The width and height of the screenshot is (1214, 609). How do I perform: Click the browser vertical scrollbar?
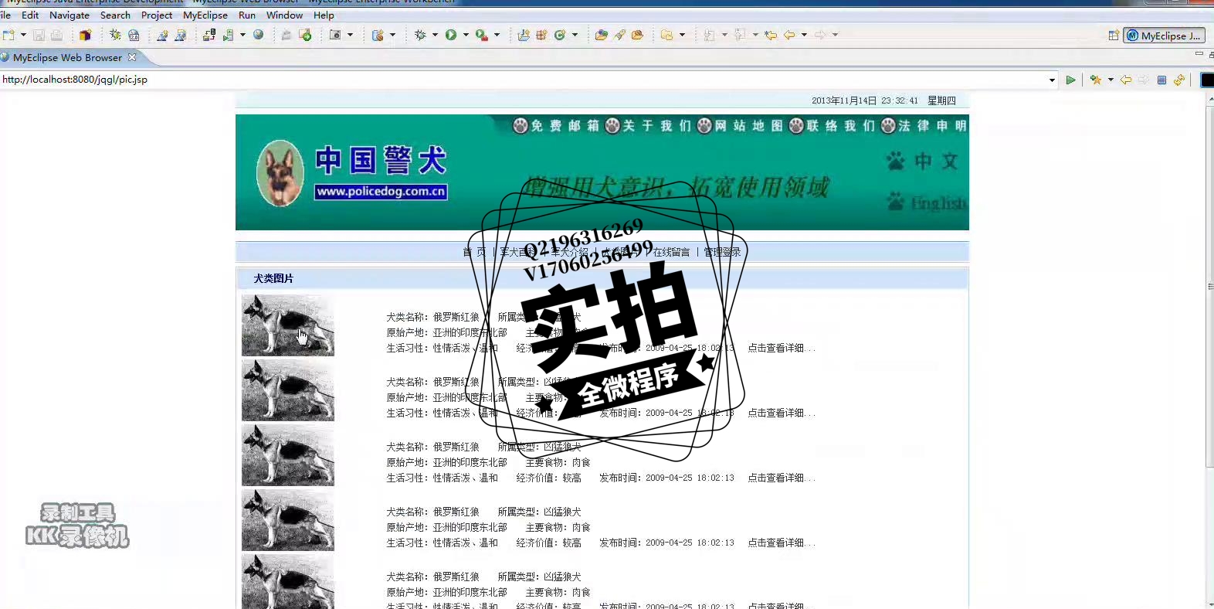click(1209, 286)
